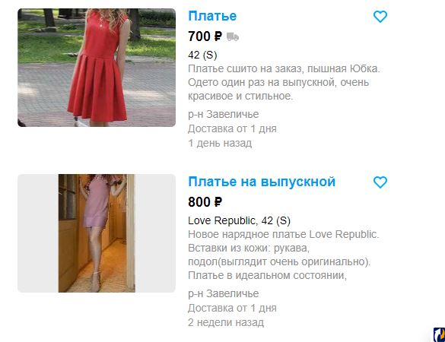Screen dimensions: 445x342
Task: Open the Платье на выпускной listing title
Action: [262, 182]
